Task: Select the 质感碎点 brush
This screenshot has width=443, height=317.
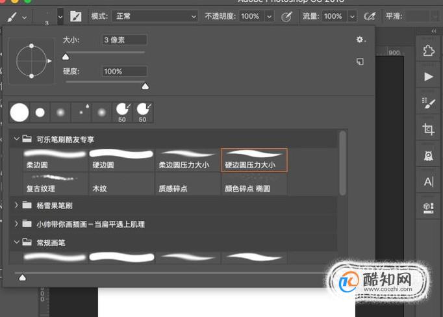Action: pos(188,184)
